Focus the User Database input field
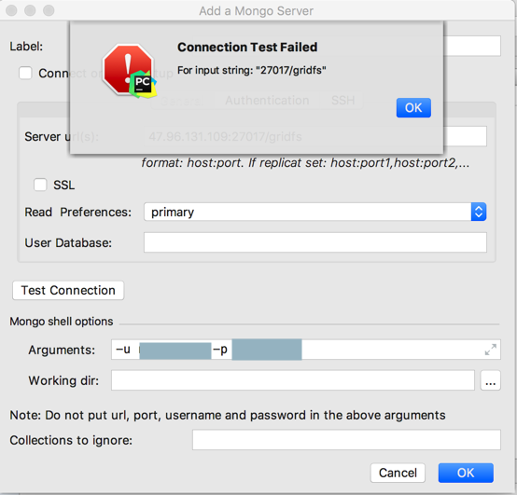The width and height of the screenshot is (517, 495). coord(315,242)
